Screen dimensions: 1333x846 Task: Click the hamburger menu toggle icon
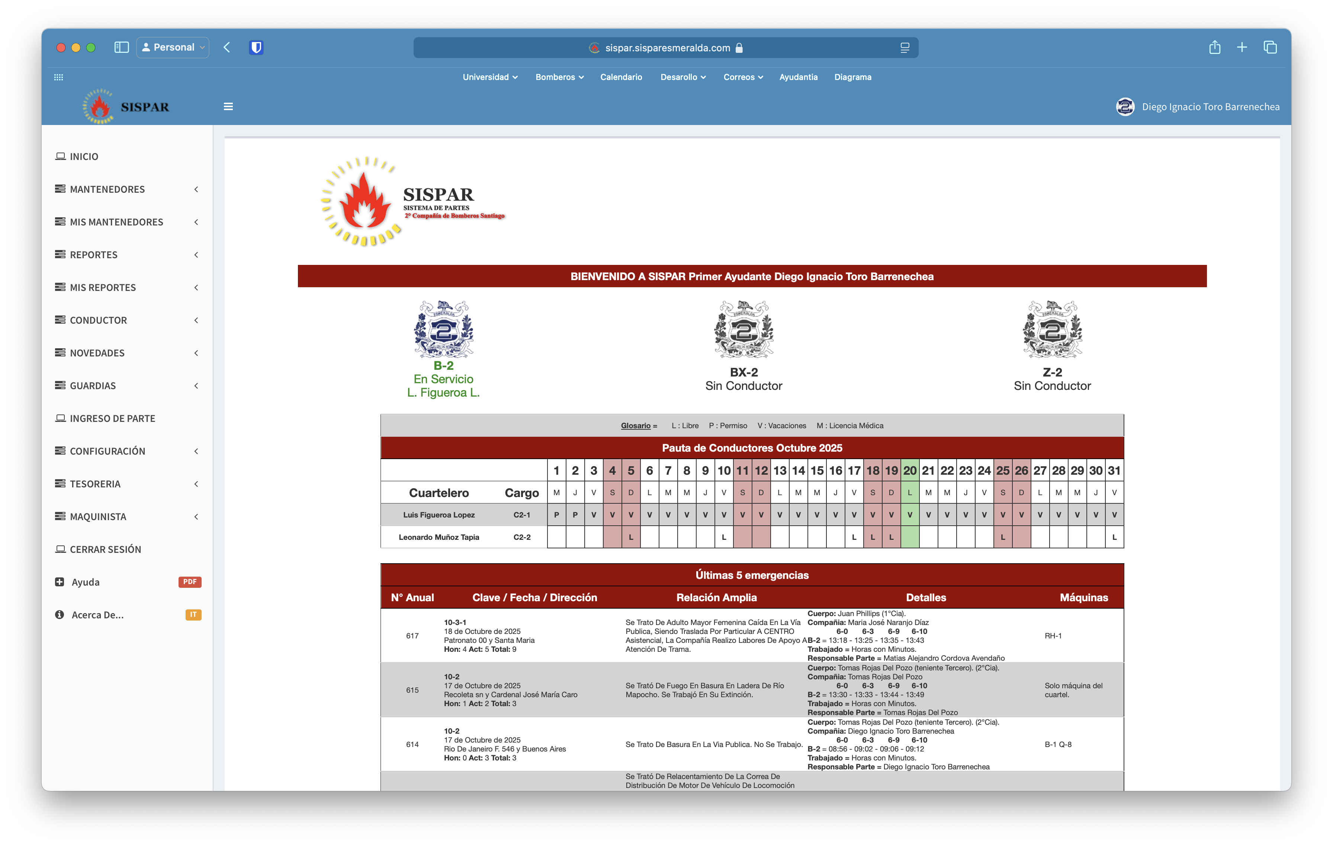coord(228,106)
